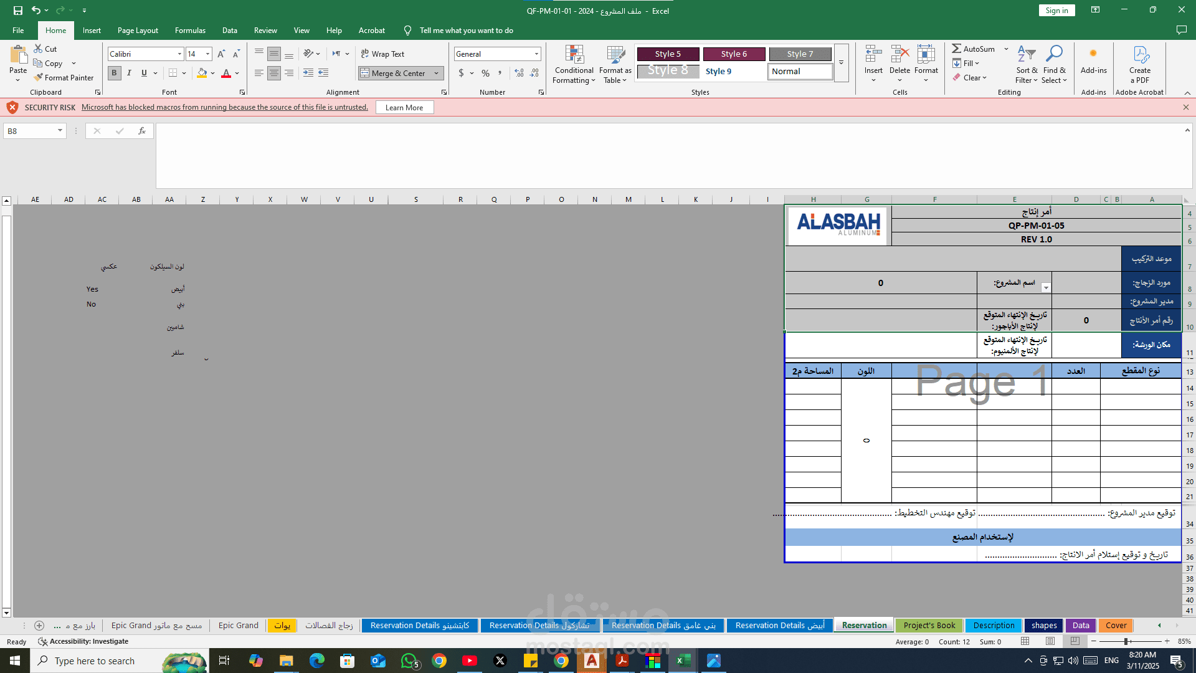
Task: Apply the Normal cell style
Action: (x=800, y=71)
